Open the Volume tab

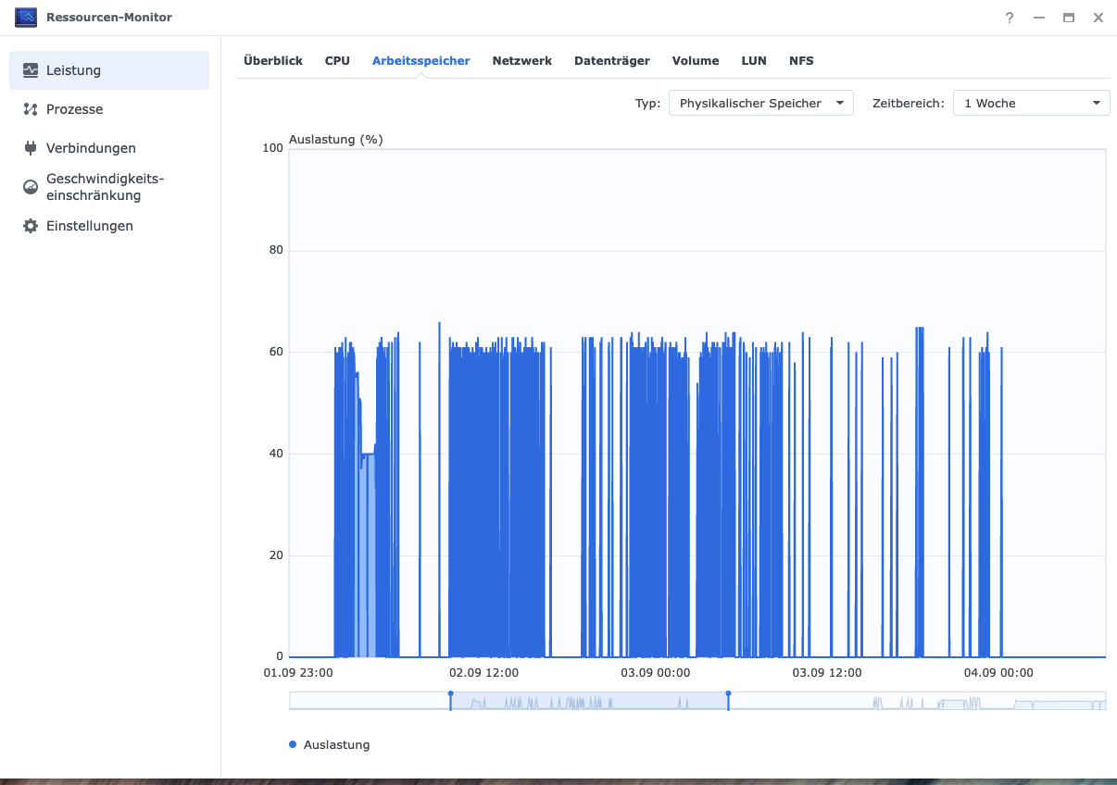tap(696, 61)
